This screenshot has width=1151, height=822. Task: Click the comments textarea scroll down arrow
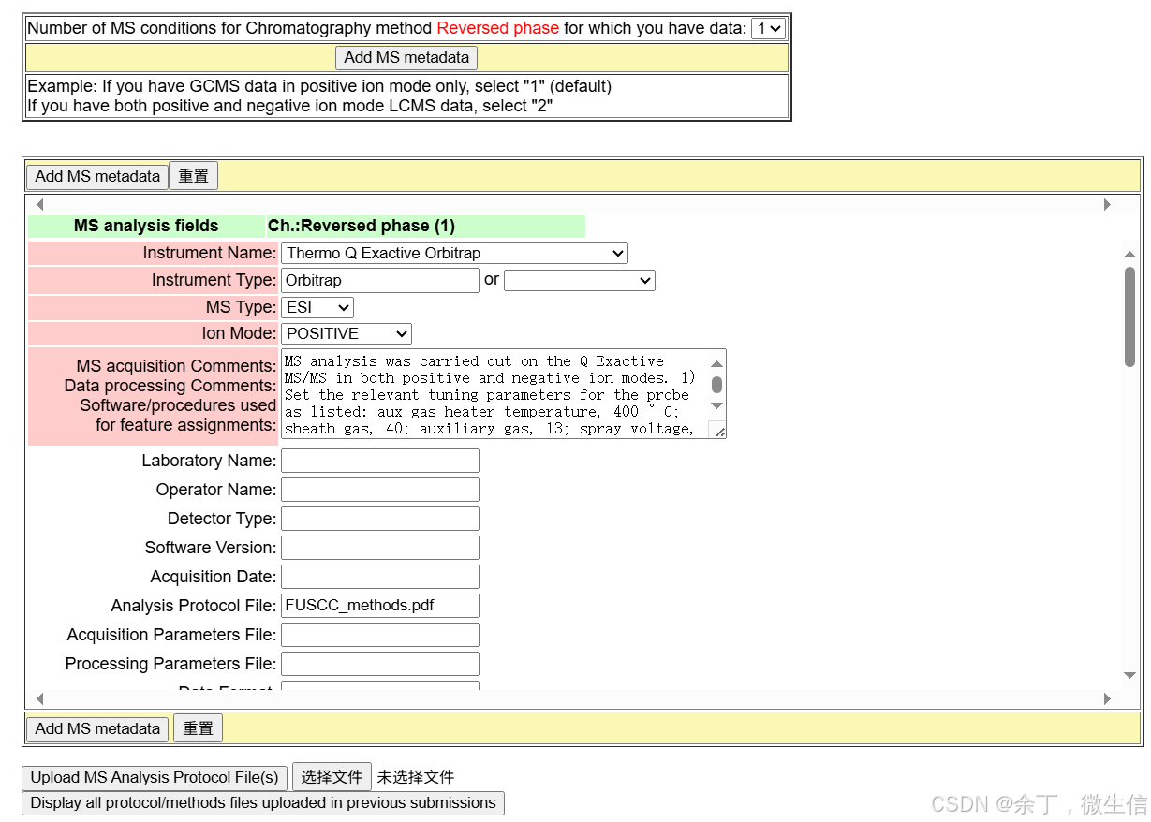tap(716, 405)
